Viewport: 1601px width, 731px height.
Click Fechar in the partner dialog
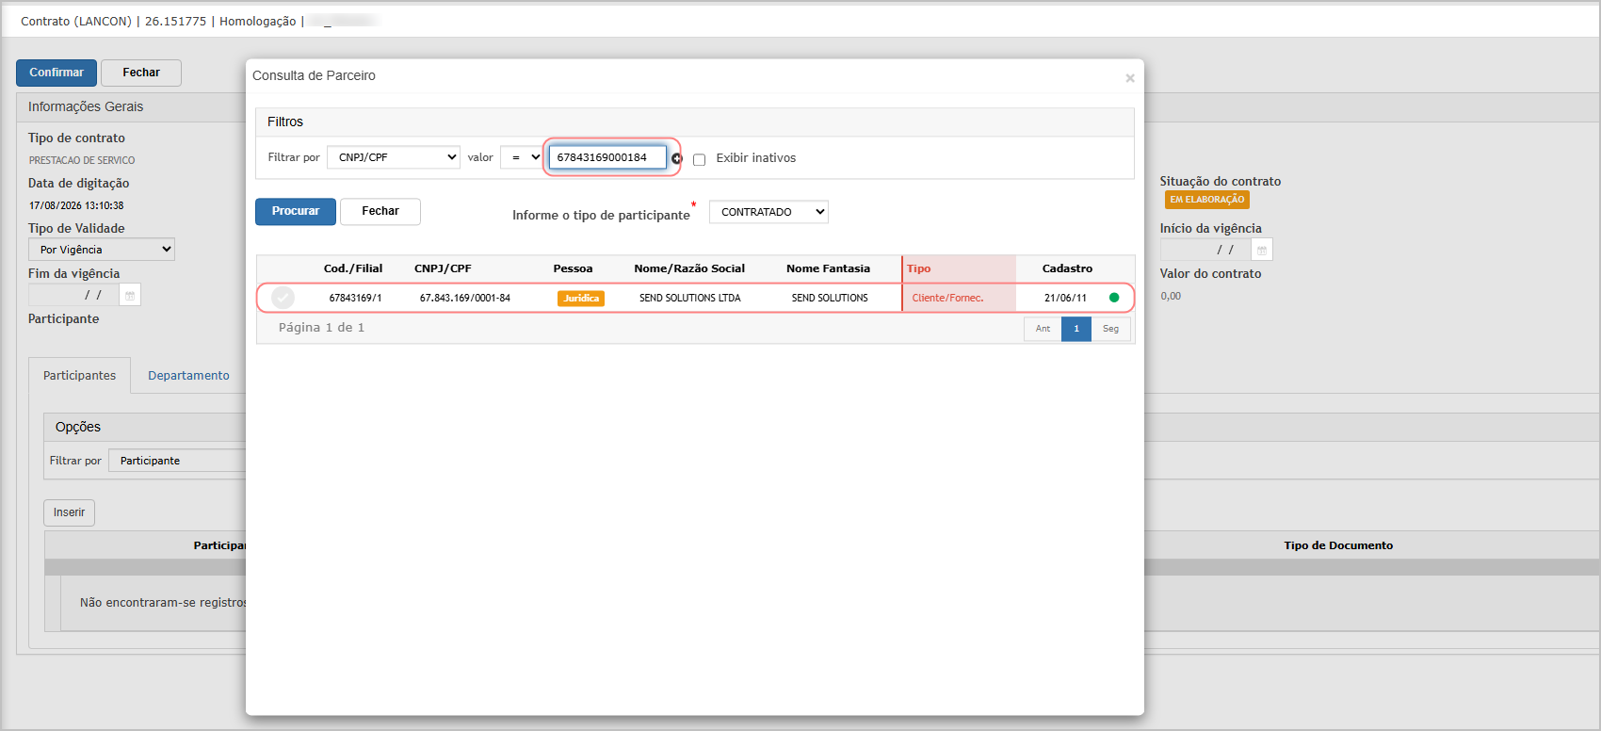pyautogui.click(x=380, y=211)
